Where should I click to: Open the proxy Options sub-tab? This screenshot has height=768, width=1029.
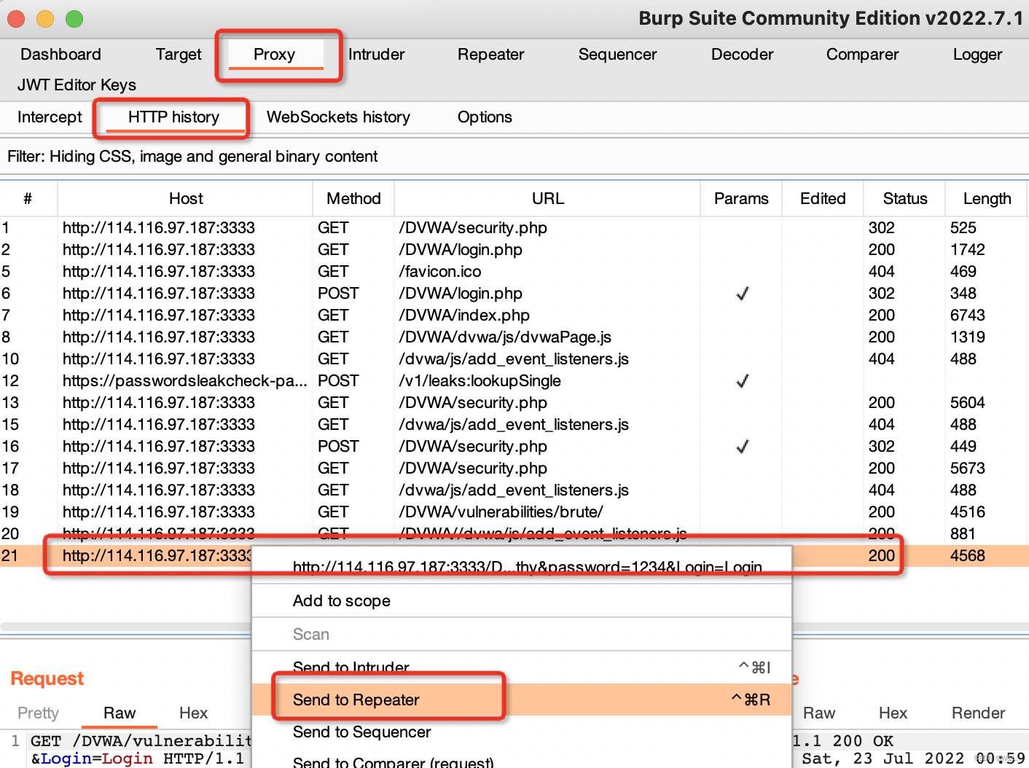point(485,117)
